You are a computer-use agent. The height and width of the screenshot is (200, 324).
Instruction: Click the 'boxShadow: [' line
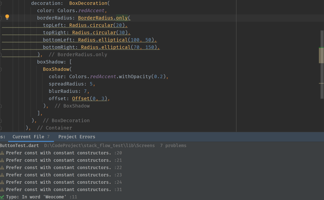coord(54,62)
